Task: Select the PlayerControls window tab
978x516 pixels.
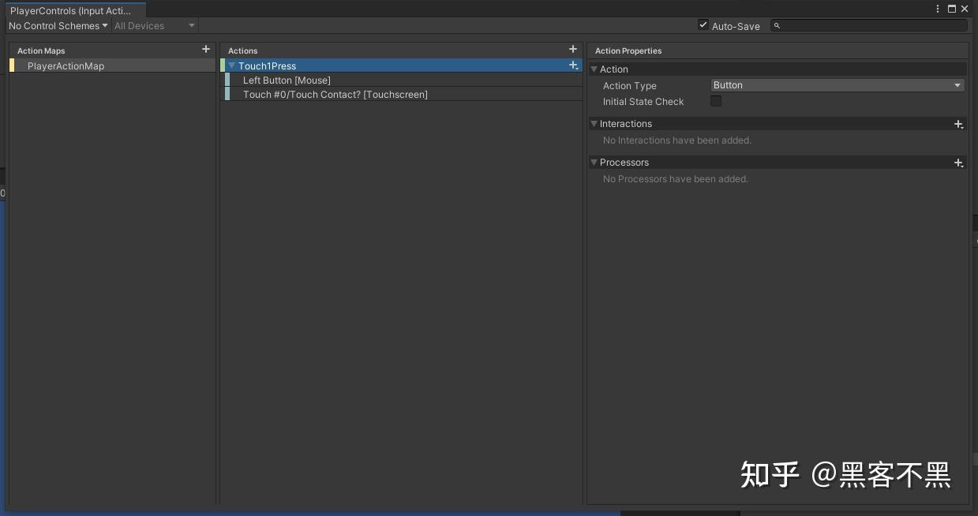Action: point(73,10)
